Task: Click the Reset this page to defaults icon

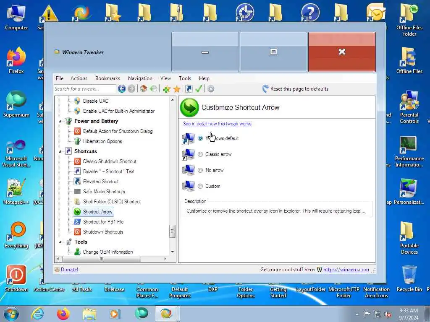Action: 265,89
